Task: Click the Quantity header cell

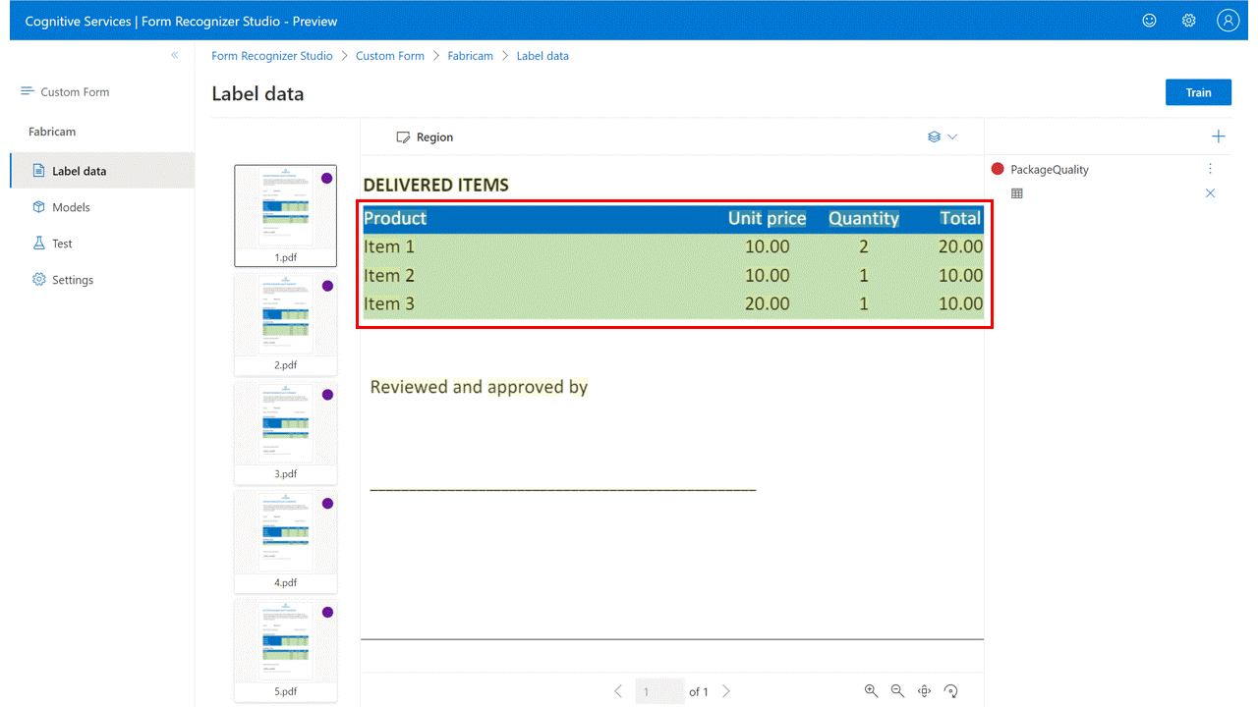Action: 864,218
